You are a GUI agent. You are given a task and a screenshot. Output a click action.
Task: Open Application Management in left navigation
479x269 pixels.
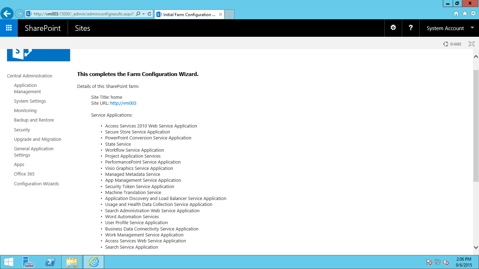pos(27,88)
